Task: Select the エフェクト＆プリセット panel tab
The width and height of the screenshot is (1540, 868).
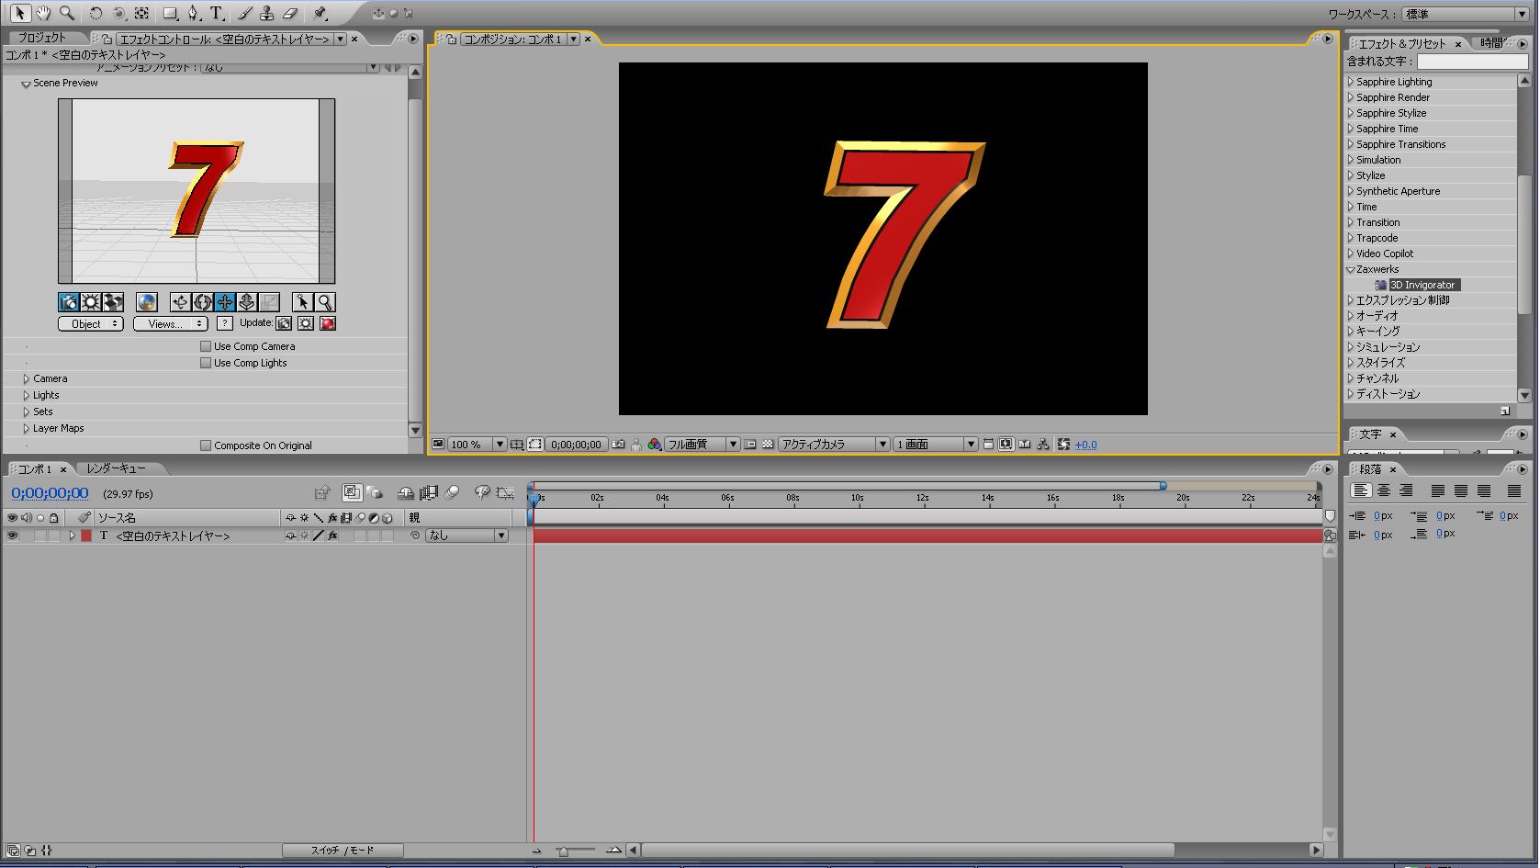Action: pyautogui.click(x=1401, y=43)
